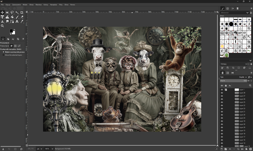
Task: Click the refresh brushes icon
Action: tap(244, 68)
